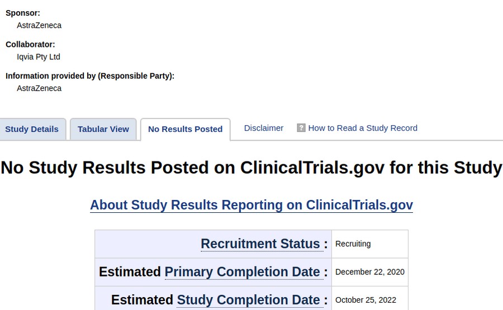Click the Collaborator label text

point(30,44)
